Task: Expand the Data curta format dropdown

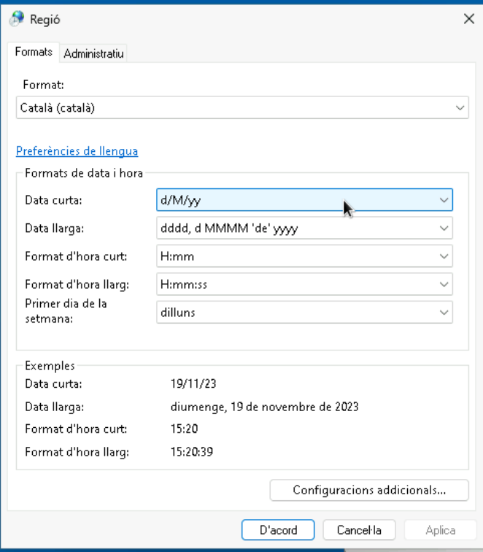Action: (304, 199)
